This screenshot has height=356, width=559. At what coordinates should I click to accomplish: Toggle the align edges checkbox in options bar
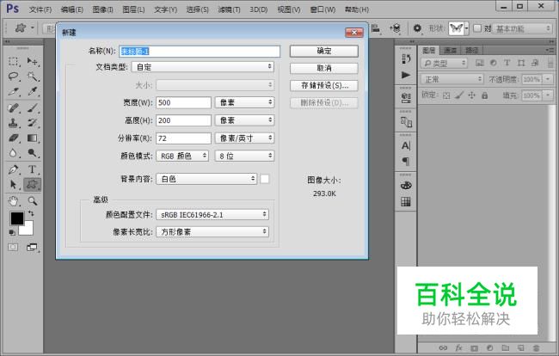[477, 28]
